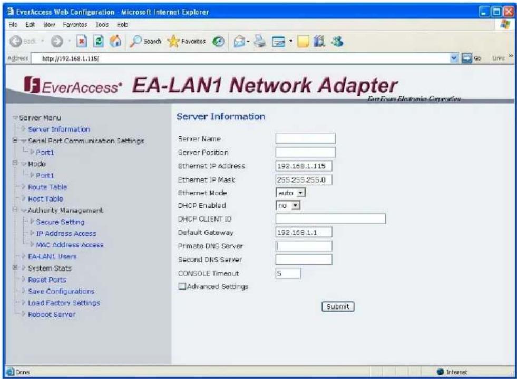Open the Tools menu

click(102, 24)
